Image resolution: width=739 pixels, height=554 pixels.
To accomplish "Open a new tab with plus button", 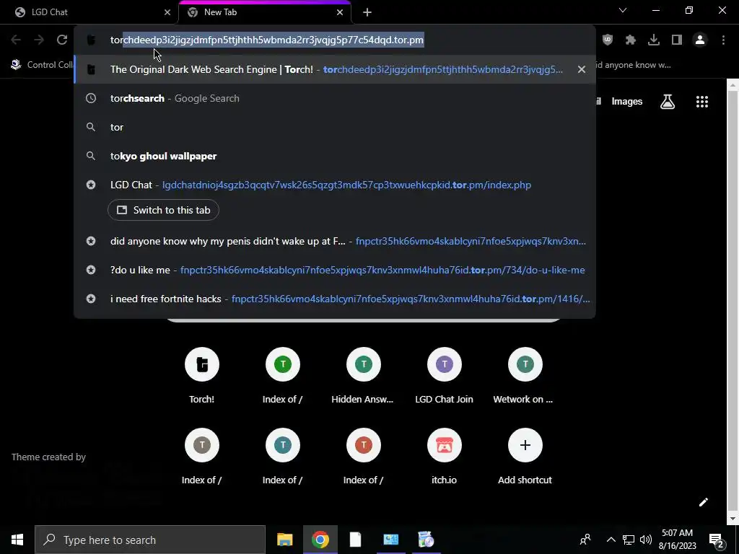I will click(367, 12).
